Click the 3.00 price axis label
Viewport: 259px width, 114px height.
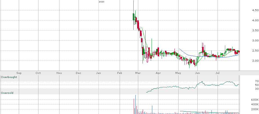[255, 40]
